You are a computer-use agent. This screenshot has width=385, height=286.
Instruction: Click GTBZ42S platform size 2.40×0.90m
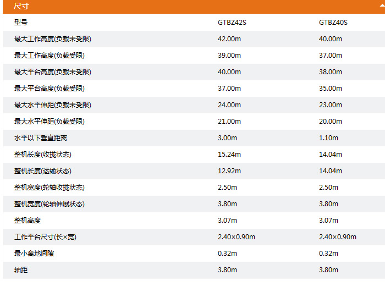click(x=237, y=237)
